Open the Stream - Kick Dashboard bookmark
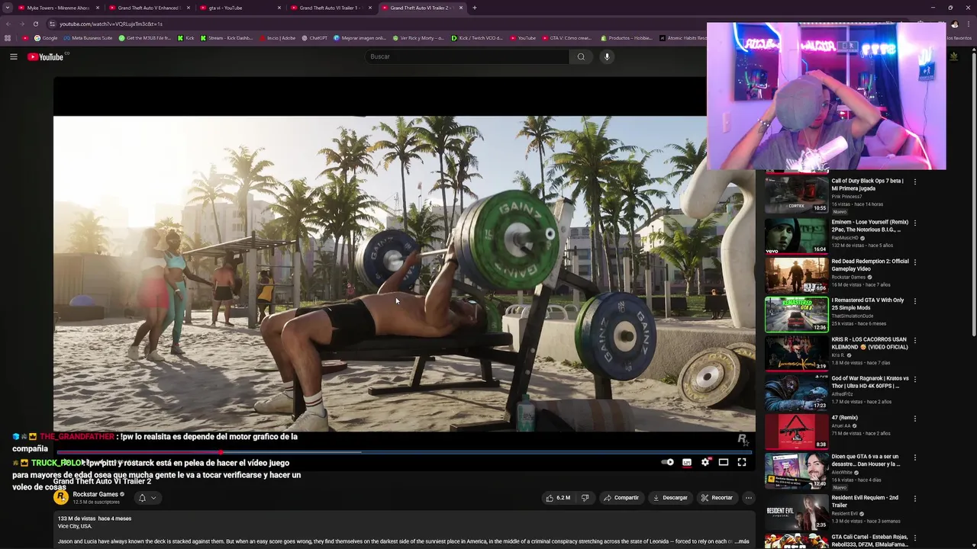Screen dimensions: 977x549 (x=227, y=38)
